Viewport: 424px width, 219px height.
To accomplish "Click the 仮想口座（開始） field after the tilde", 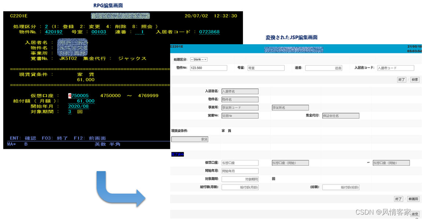I will 391,163.
